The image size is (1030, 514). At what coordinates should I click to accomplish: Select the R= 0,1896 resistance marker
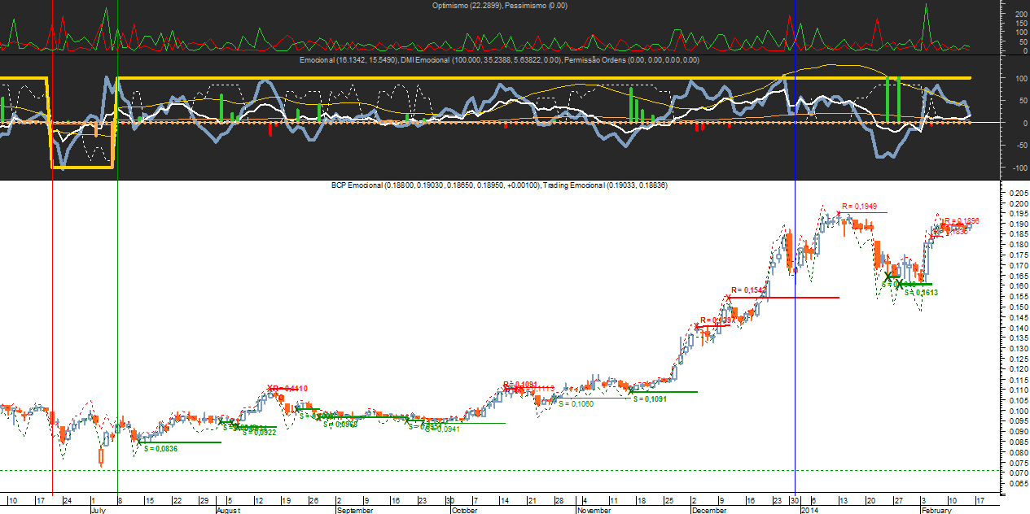tap(961, 221)
